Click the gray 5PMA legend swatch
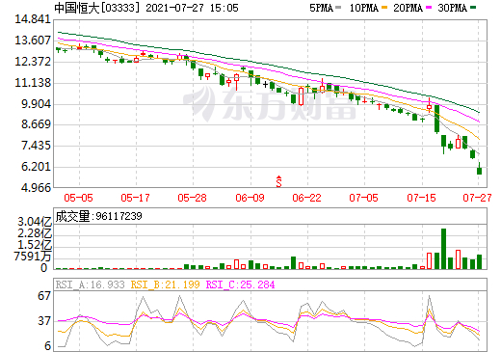The width and height of the screenshot is (501, 352). click(338, 8)
